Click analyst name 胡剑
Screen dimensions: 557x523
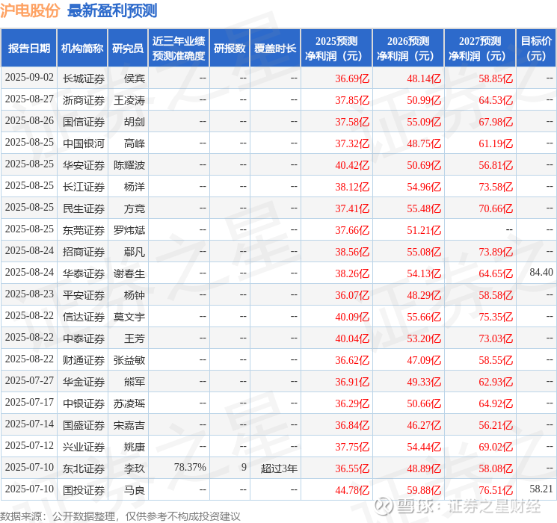[135, 122]
